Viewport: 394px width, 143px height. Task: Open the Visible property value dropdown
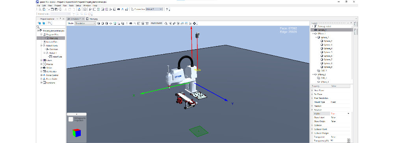(348, 113)
